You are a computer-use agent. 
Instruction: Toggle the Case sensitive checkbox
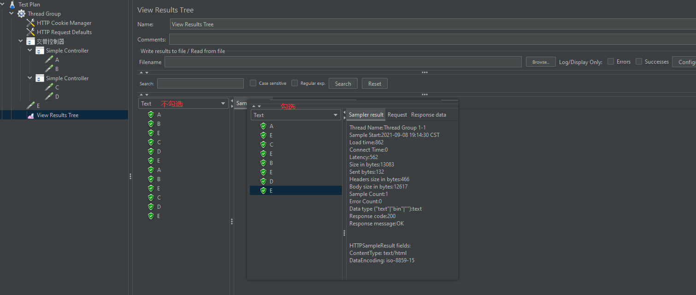pyautogui.click(x=253, y=83)
